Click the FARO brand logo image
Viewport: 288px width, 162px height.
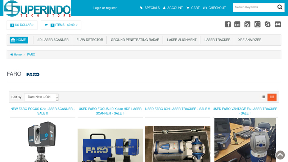(33, 75)
